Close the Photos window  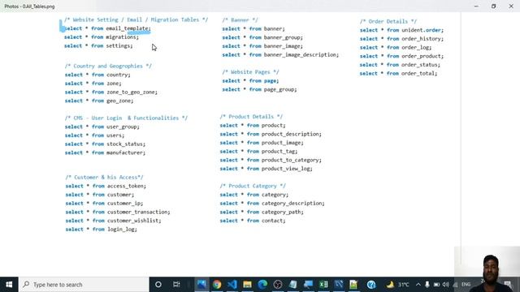click(511, 6)
